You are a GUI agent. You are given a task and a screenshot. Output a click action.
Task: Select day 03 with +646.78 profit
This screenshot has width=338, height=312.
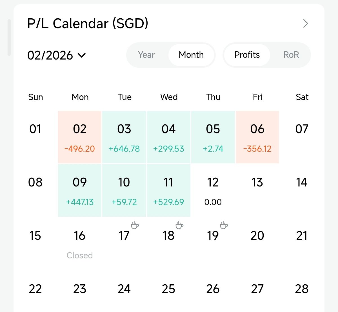tap(124, 137)
